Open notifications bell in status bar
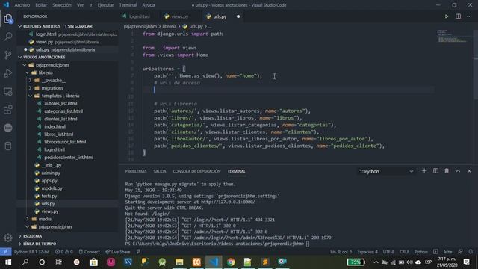Viewport: 478px width, 269px height. [471, 252]
